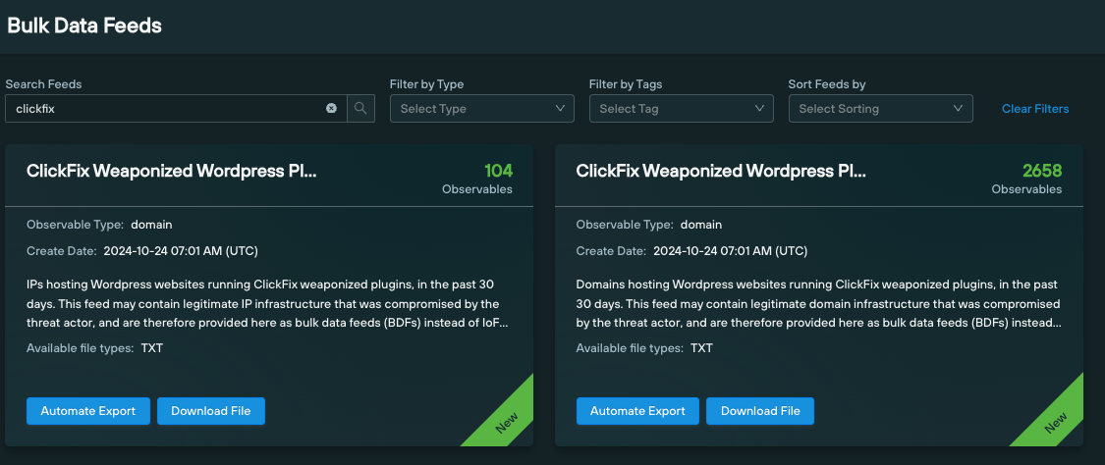Click the Clear Filters link

(1035, 108)
